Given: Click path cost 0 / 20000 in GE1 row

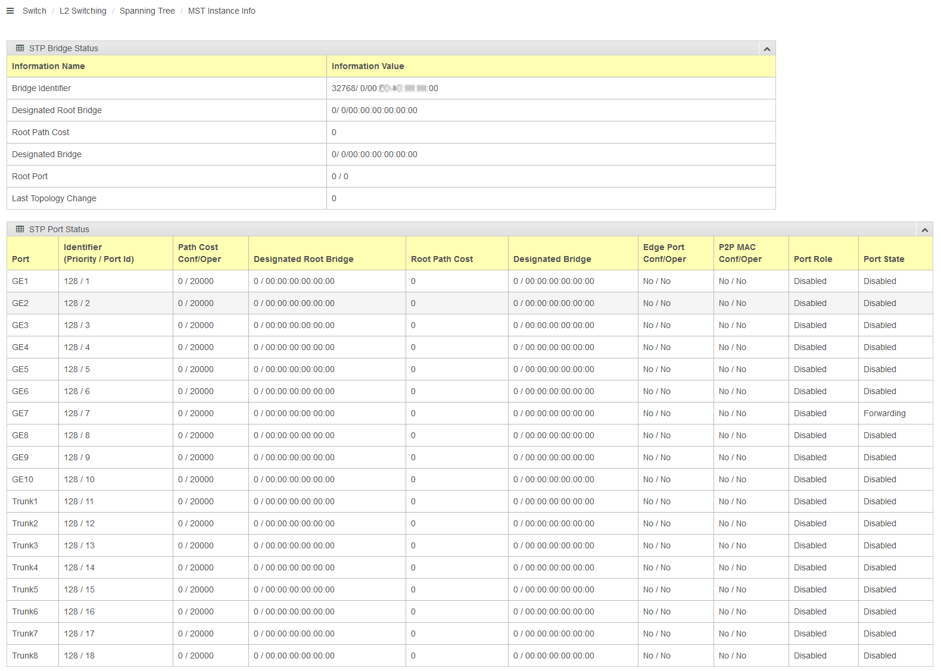Looking at the screenshot, I should click(196, 281).
